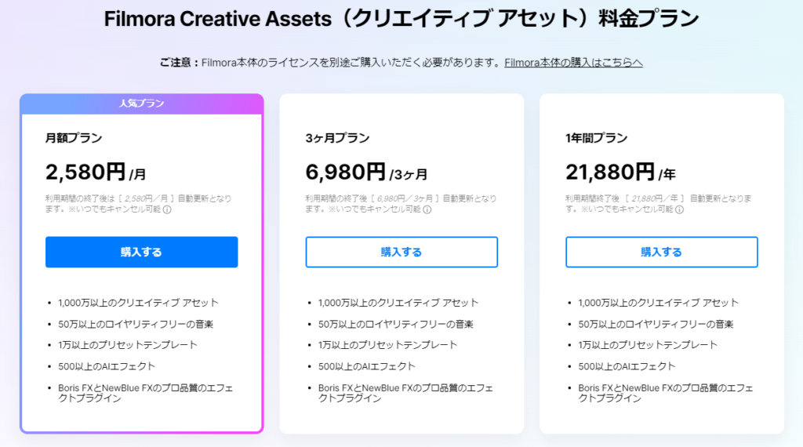
Task: Click 購入する button for 3ヶ月プラン
Action: (401, 252)
